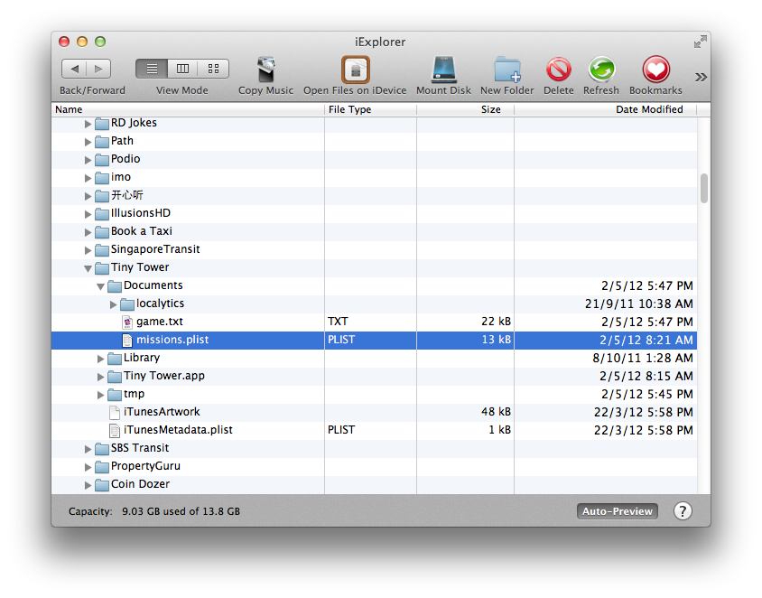Screen dimensions: 762x598
Task: Click the 21/9/11 10:38 AM date cell
Action: tap(639, 304)
